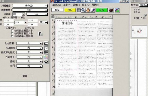Open the dynamic range histogram tool
This screenshot has height=96, width=148.
(x=46, y=44)
